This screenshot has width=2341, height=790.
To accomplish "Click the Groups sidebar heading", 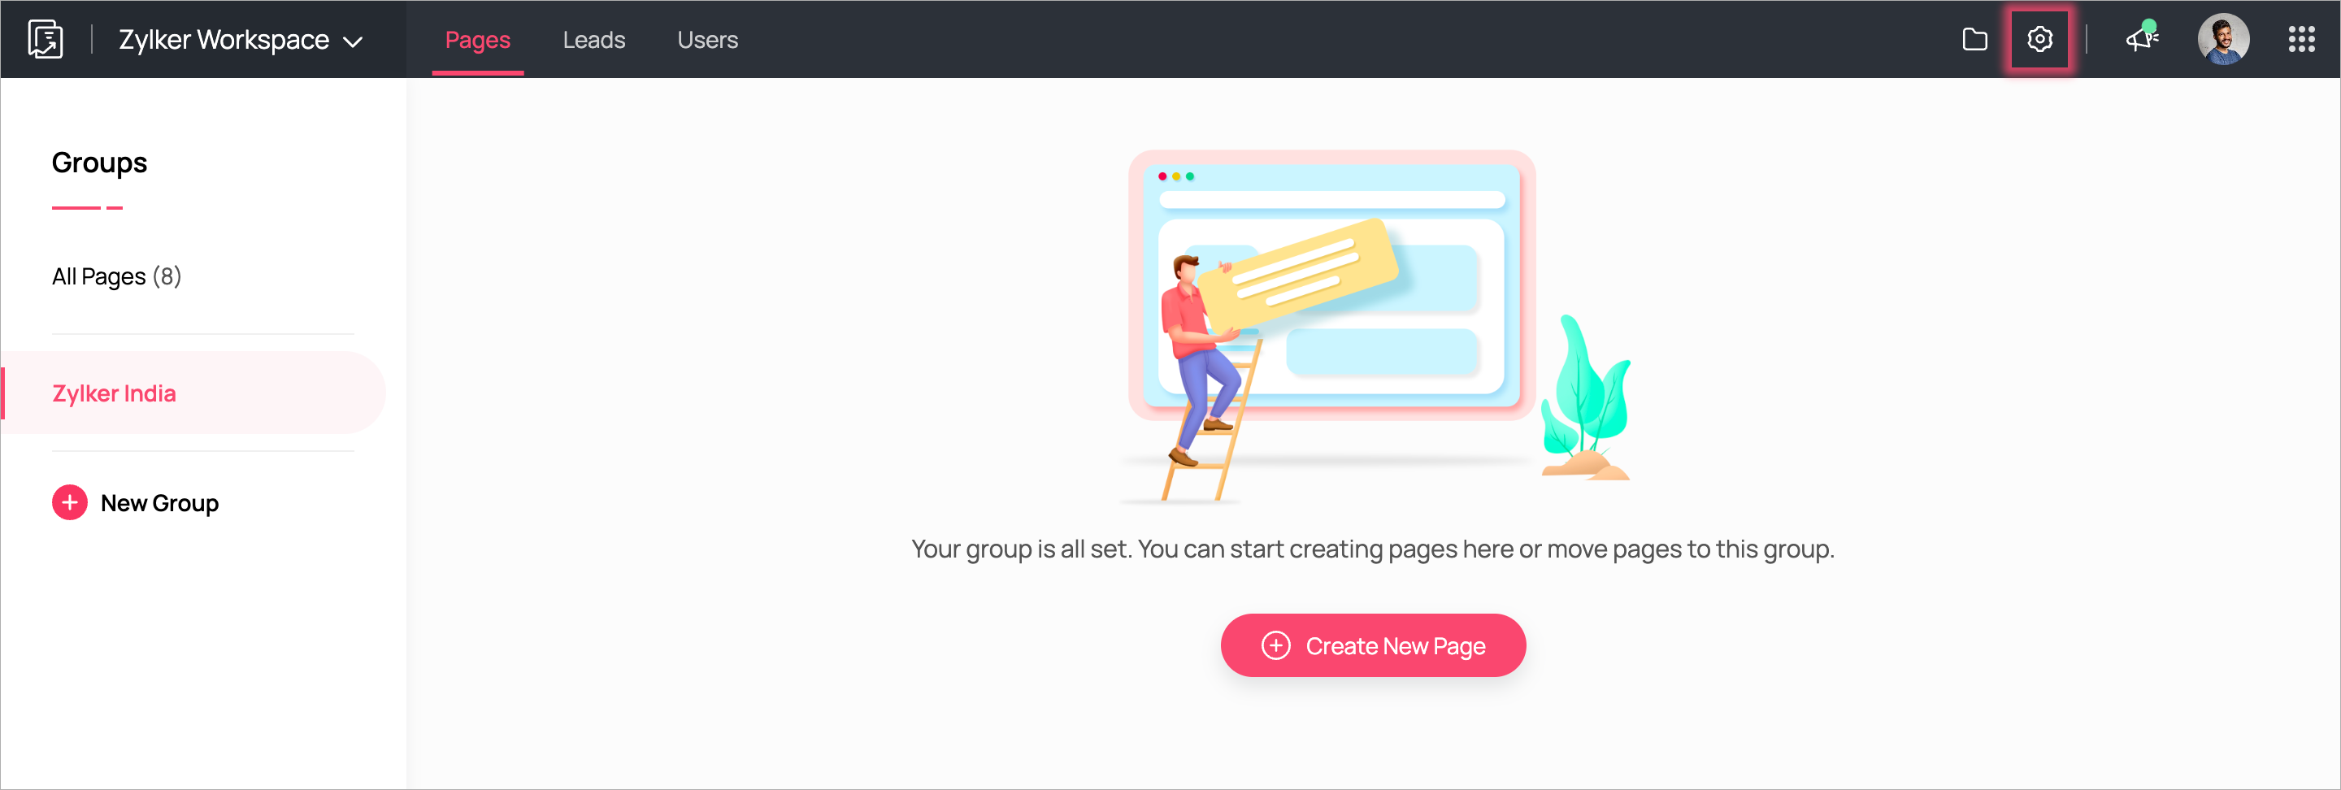I will tap(99, 163).
